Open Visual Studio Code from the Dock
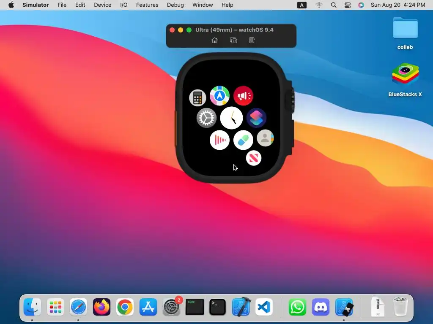 264,307
